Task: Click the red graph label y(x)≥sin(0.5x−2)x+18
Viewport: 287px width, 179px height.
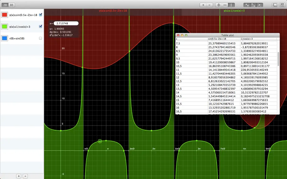Action: (x=113, y=11)
